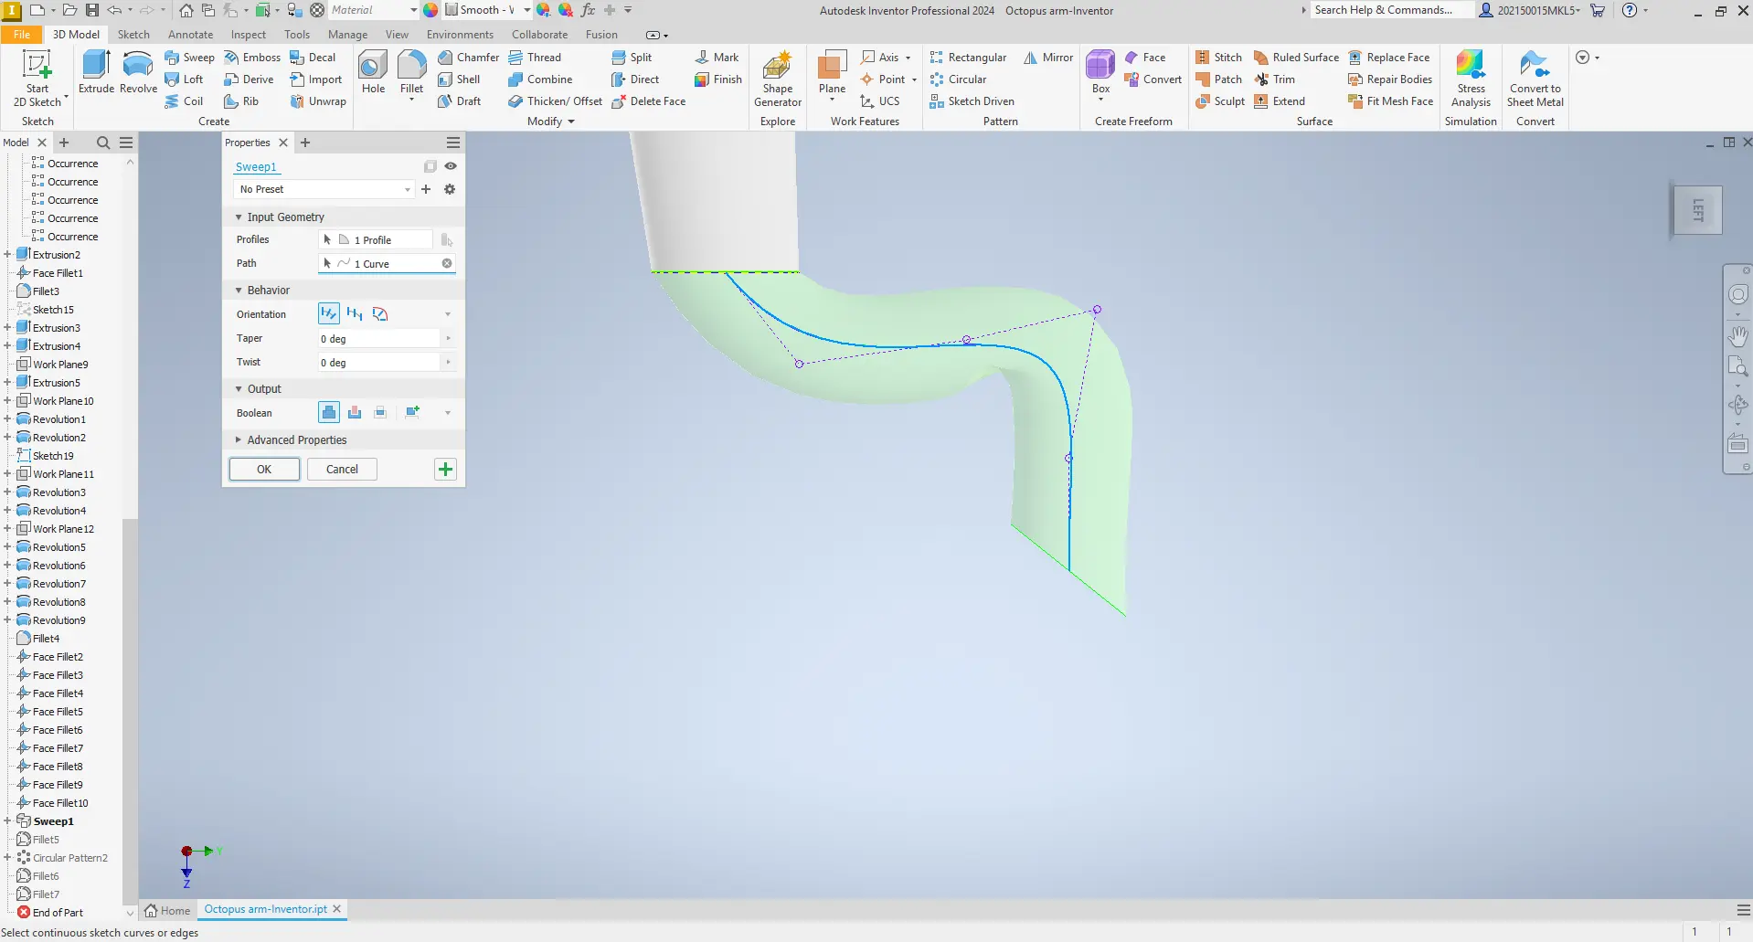
Task: Choose the Join Boolean output option
Action: 328,412
